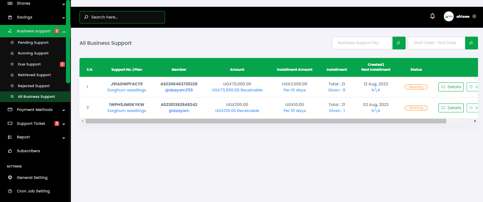This screenshot has width=483, height=202.
Task: Click the magnifier icon in the top search bar
Action: (x=86, y=17)
